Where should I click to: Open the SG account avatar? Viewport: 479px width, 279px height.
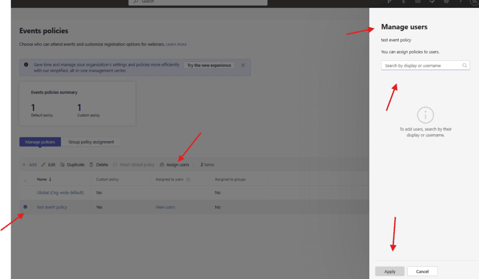(x=474, y=2)
